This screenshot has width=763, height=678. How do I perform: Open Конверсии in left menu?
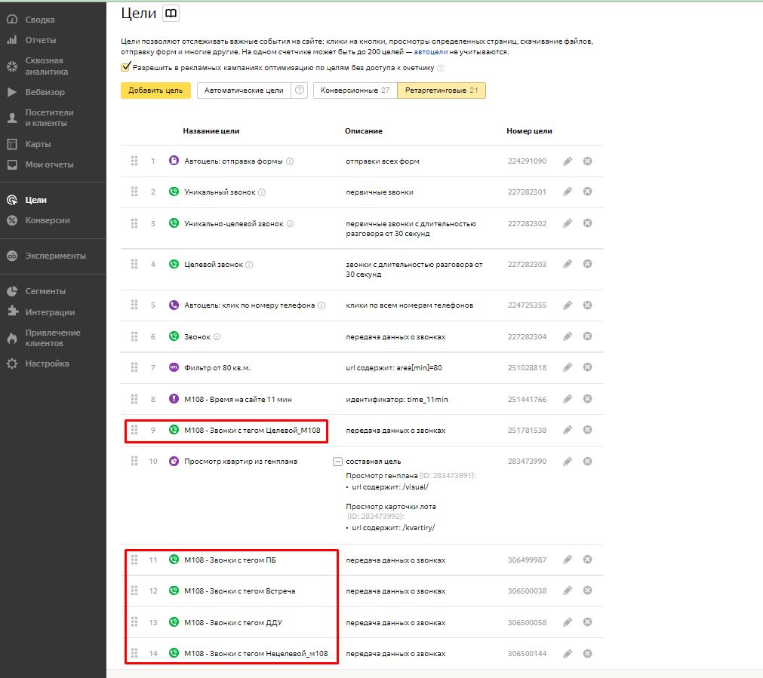tap(47, 220)
